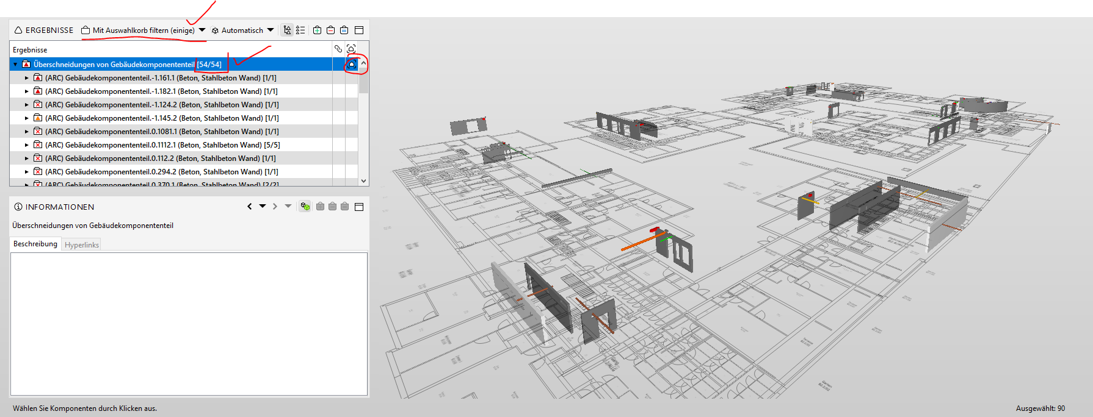Expand the Gebäudekomponententeil.-1.124.2 result
1093x417 pixels.
[26, 105]
